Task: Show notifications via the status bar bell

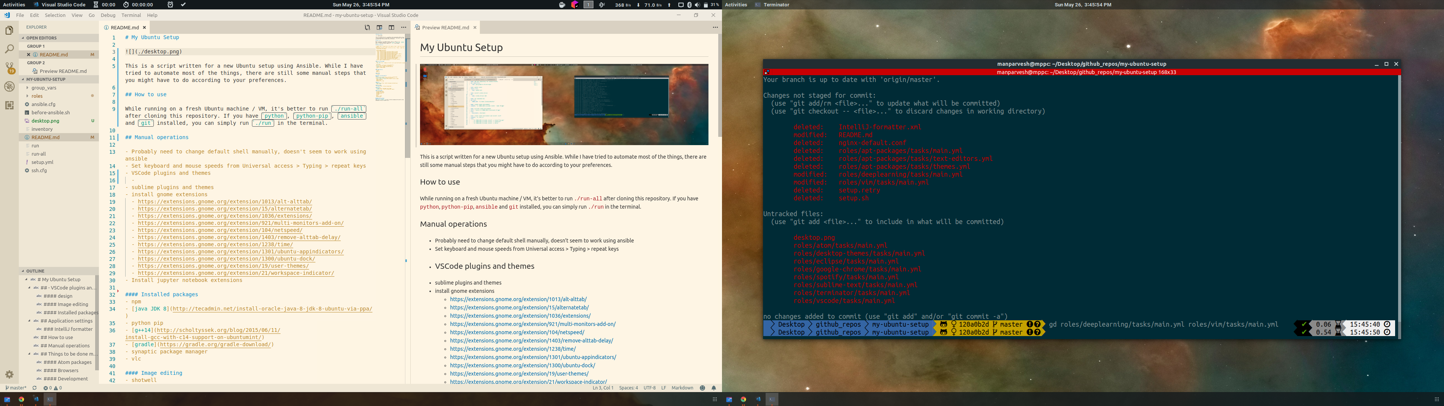Action: pyautogui.click(x=714, y=388)
